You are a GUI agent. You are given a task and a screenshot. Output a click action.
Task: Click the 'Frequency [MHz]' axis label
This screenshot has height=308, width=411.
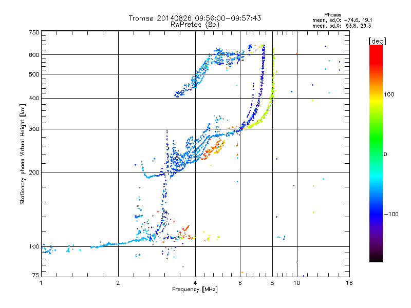(x=195, y=290)
